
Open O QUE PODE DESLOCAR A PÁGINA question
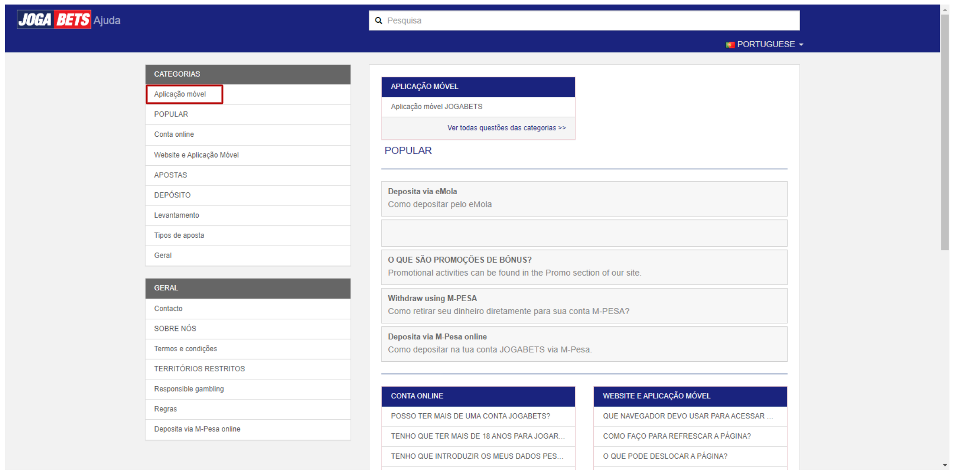click(690, 456)
